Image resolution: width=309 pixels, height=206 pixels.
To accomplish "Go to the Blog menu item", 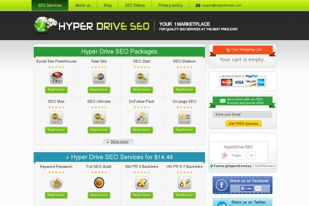I will pyautogui.click(x=108, y=5).
